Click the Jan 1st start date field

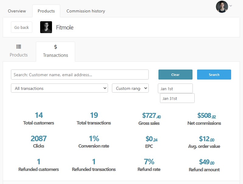175,89
